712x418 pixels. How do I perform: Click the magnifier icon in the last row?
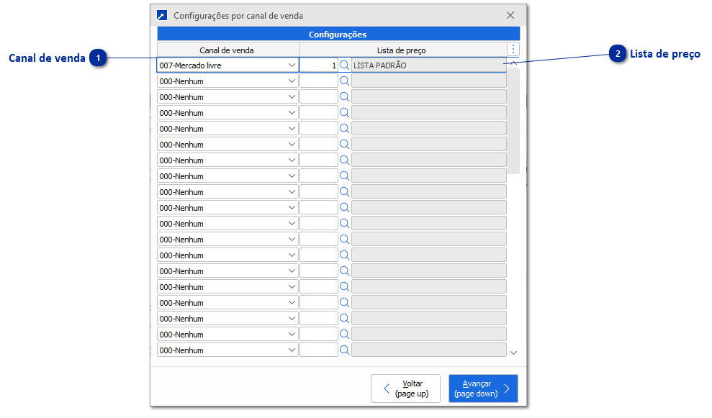[344, 350]
